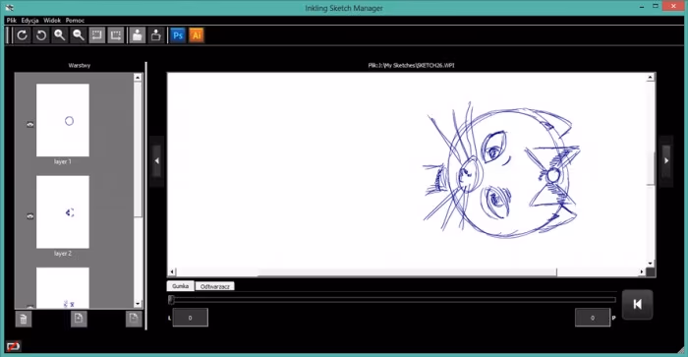The image size is (688, 357).
Task: Open the Plik menu
Action: pyautogui.click(x=12, y=21)
